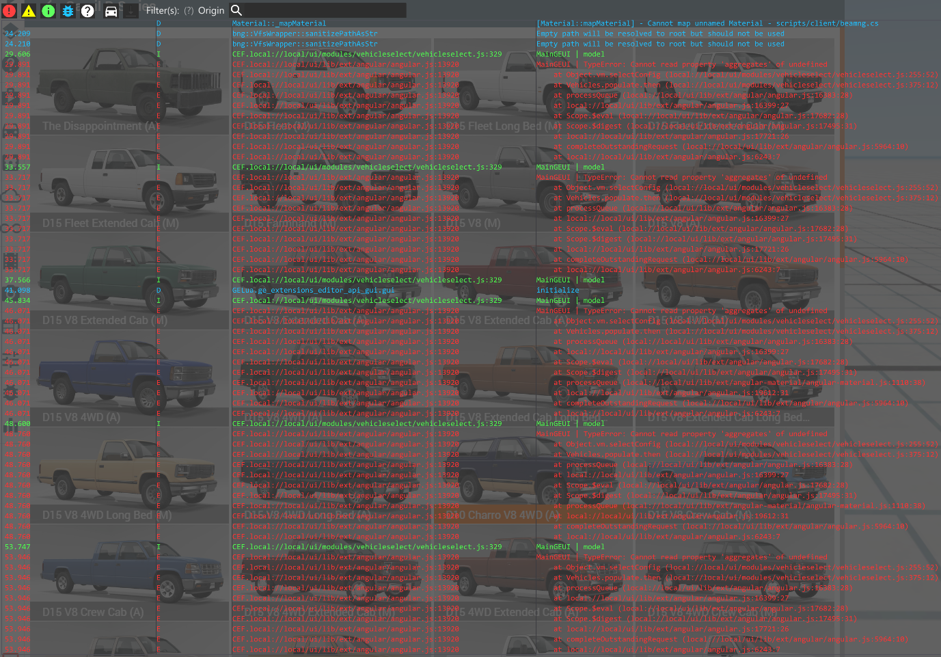This screenshot has width=941, height=657.
Task: Select the 37.566 timestamp log row
Action: click(x=470, y=280)
